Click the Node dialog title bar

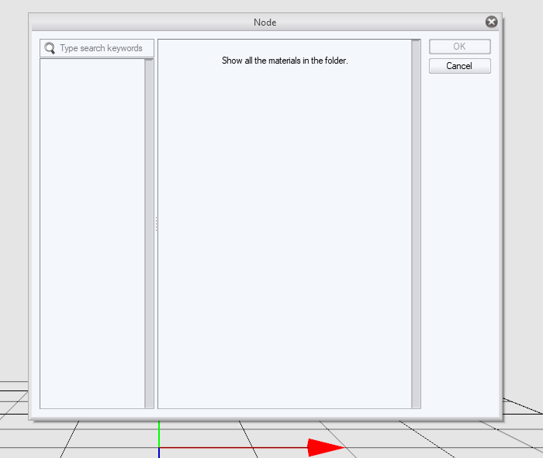click(x=265, y=23)
